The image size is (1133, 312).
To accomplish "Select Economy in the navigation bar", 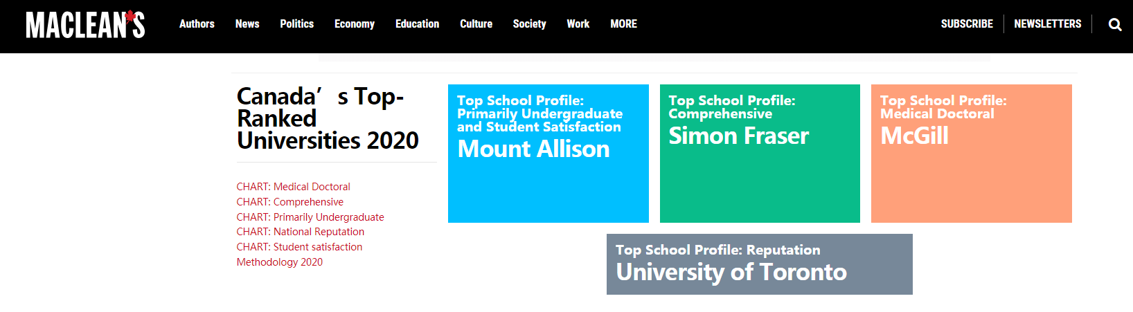I will pyautogui.click(x=355, y=24).
